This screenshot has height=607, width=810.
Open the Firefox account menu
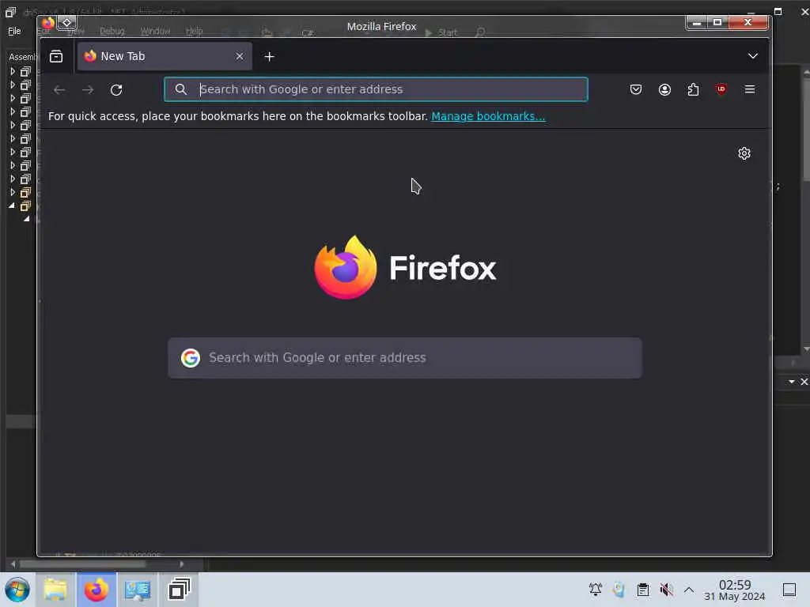click(664, 90)
